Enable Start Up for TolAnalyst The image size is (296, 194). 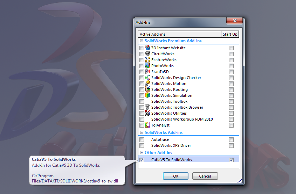point(231,125)
